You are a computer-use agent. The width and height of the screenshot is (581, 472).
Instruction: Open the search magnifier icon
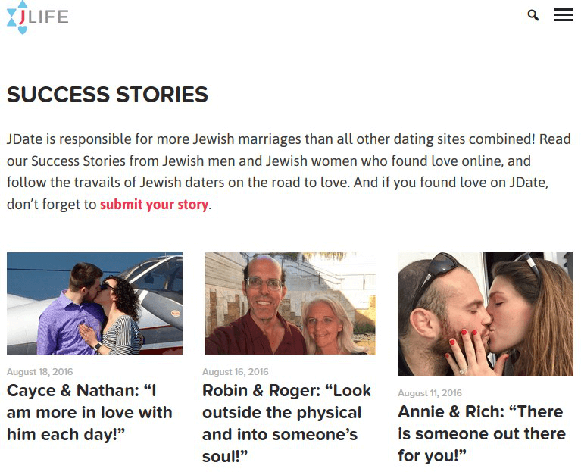(x=533, y=15)
